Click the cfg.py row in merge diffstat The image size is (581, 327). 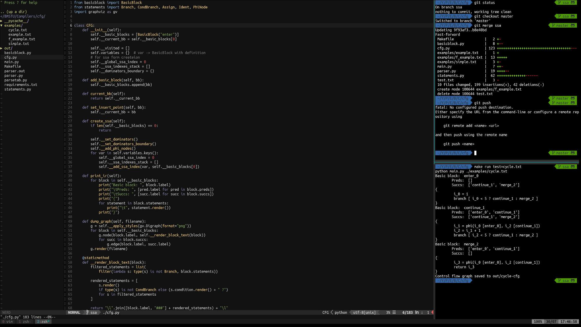coord(507,48)
